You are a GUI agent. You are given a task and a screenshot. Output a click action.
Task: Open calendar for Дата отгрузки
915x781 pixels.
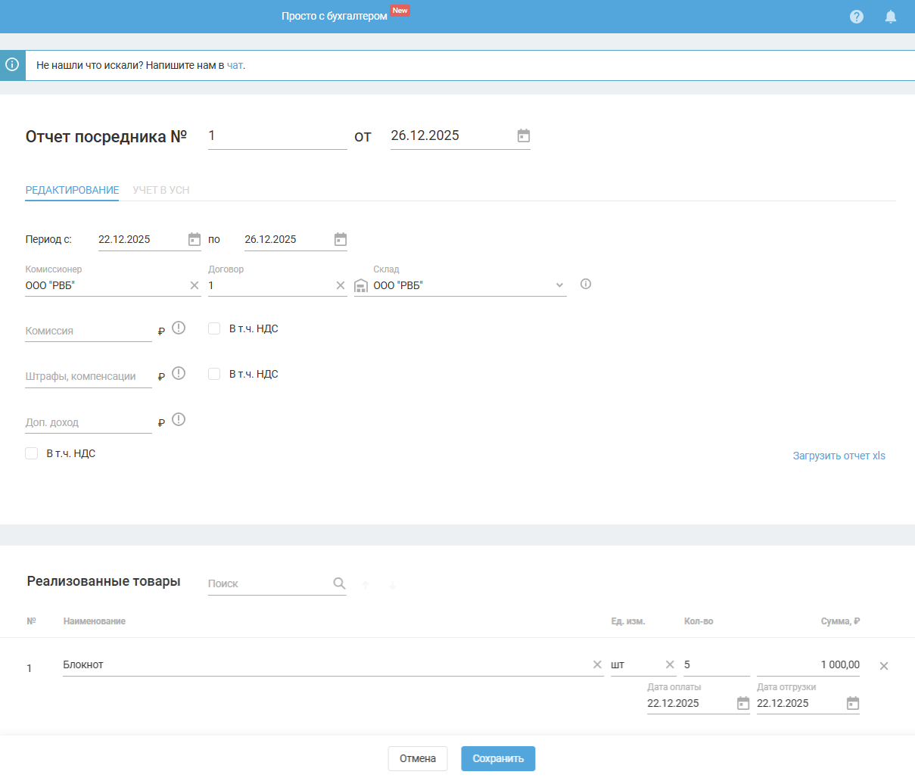tap(852, 704)
